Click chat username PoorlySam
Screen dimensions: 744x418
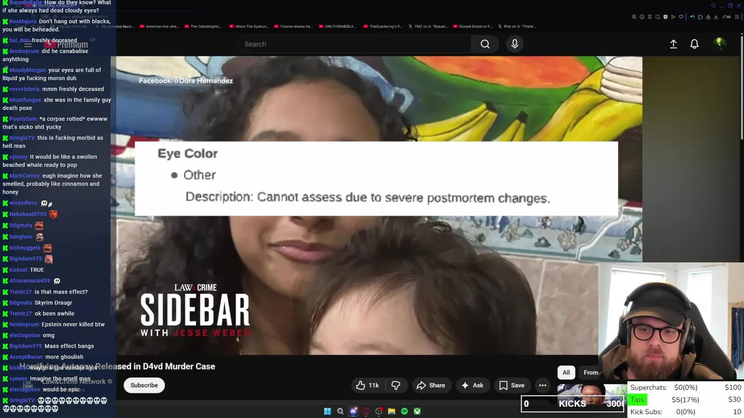point(23,119)
